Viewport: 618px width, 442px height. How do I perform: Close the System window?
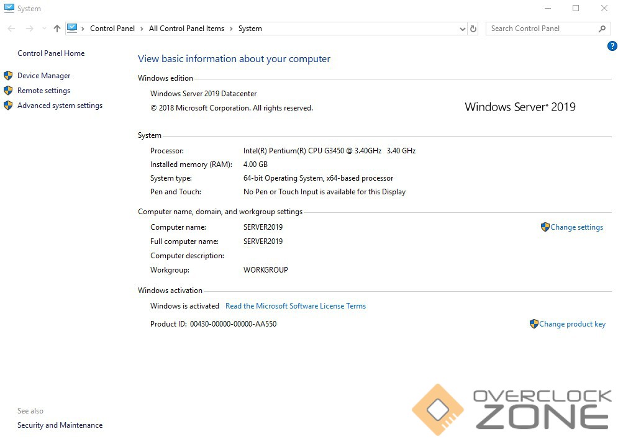[x=604, y=8]
